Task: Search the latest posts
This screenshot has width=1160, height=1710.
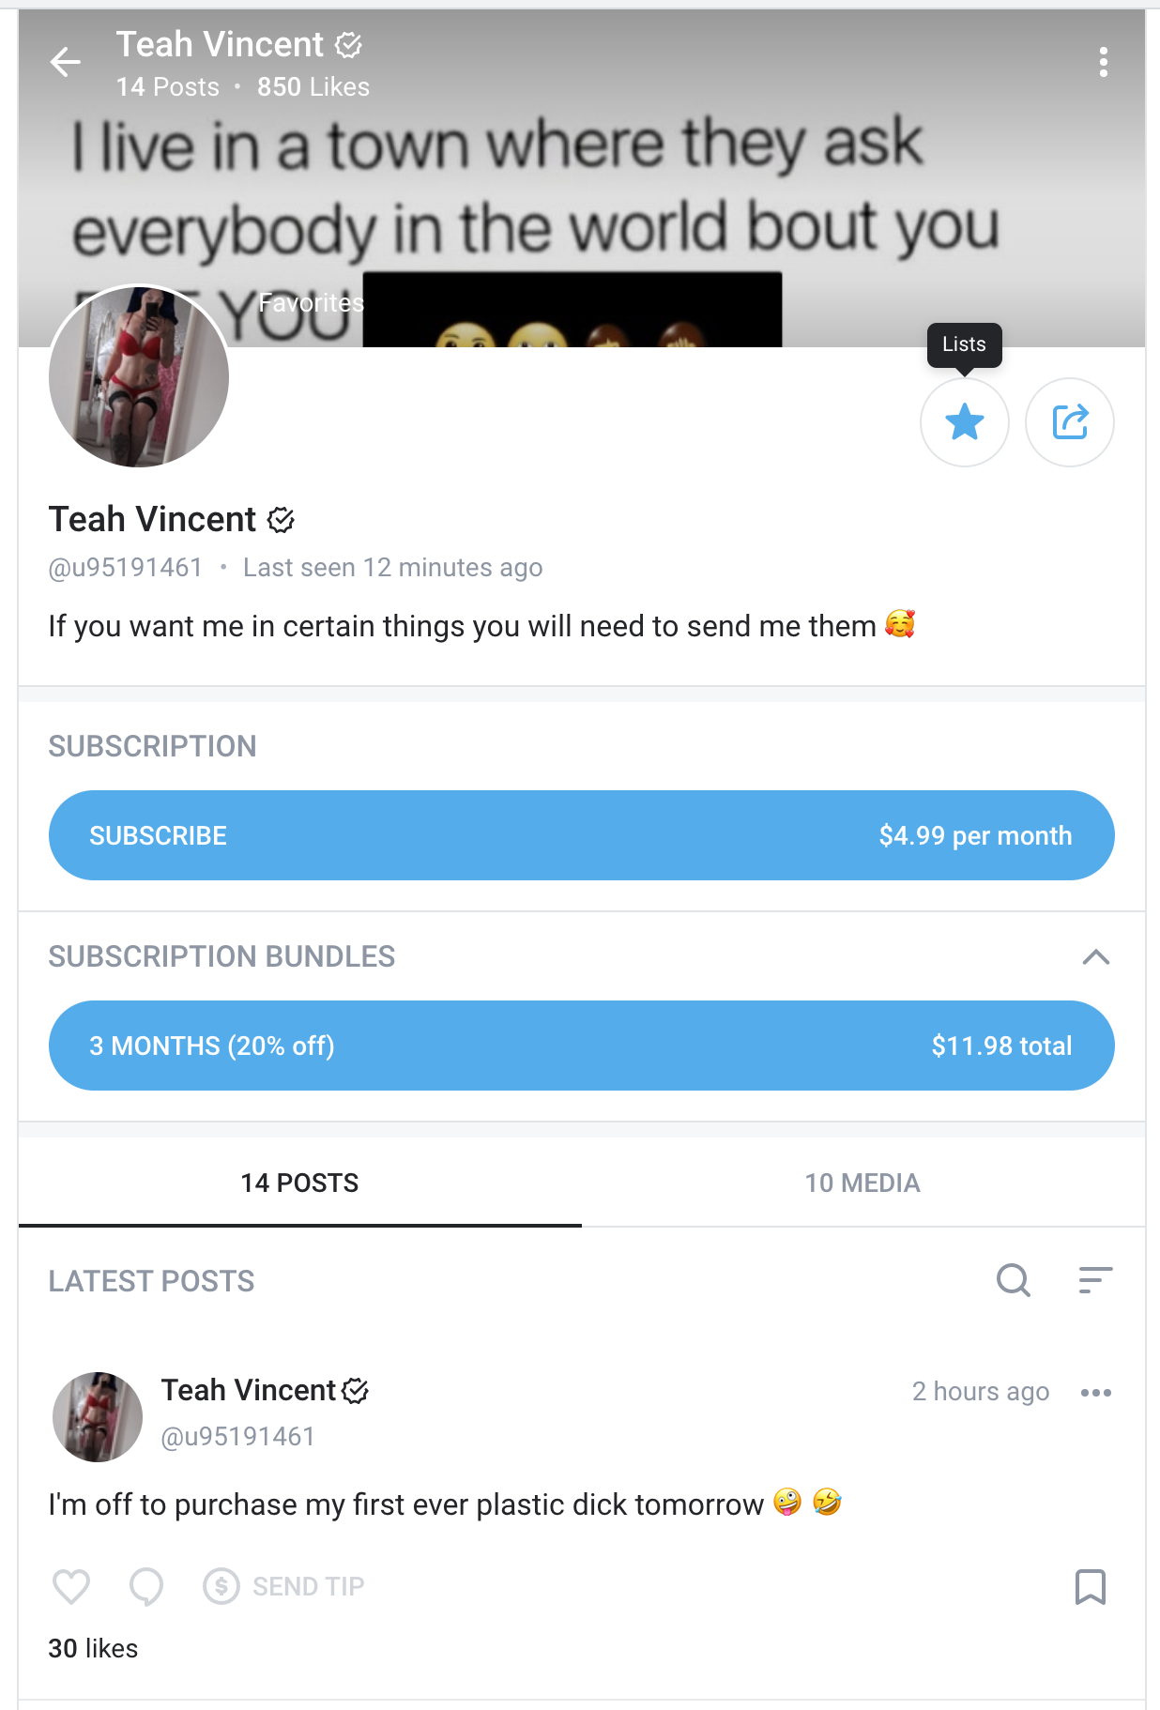Action: click(x=1013, y=1280)
